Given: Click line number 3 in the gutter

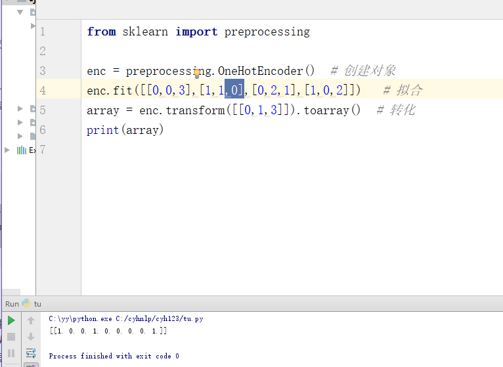Looking at the screenshot, I should pos(43,71).
